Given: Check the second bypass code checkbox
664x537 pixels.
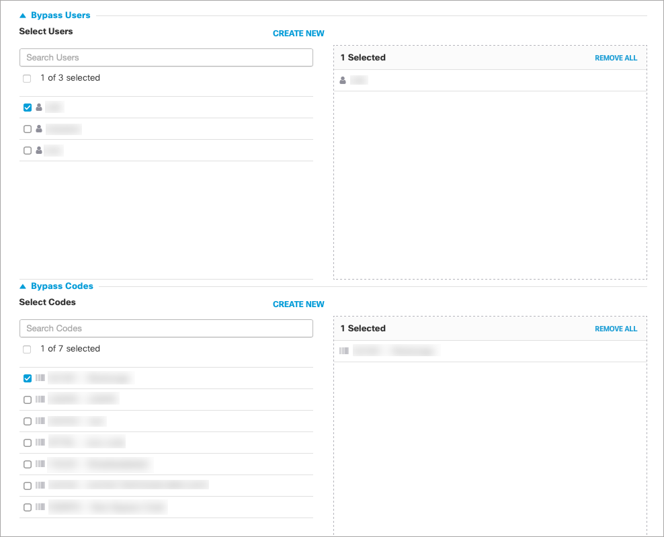Looking at the screenshot, I should (x=28, y=400).
